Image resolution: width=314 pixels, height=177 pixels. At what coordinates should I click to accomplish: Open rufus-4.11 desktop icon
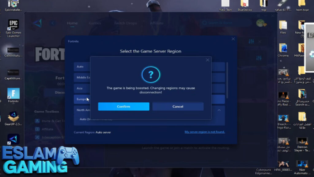tap(283, 6)
